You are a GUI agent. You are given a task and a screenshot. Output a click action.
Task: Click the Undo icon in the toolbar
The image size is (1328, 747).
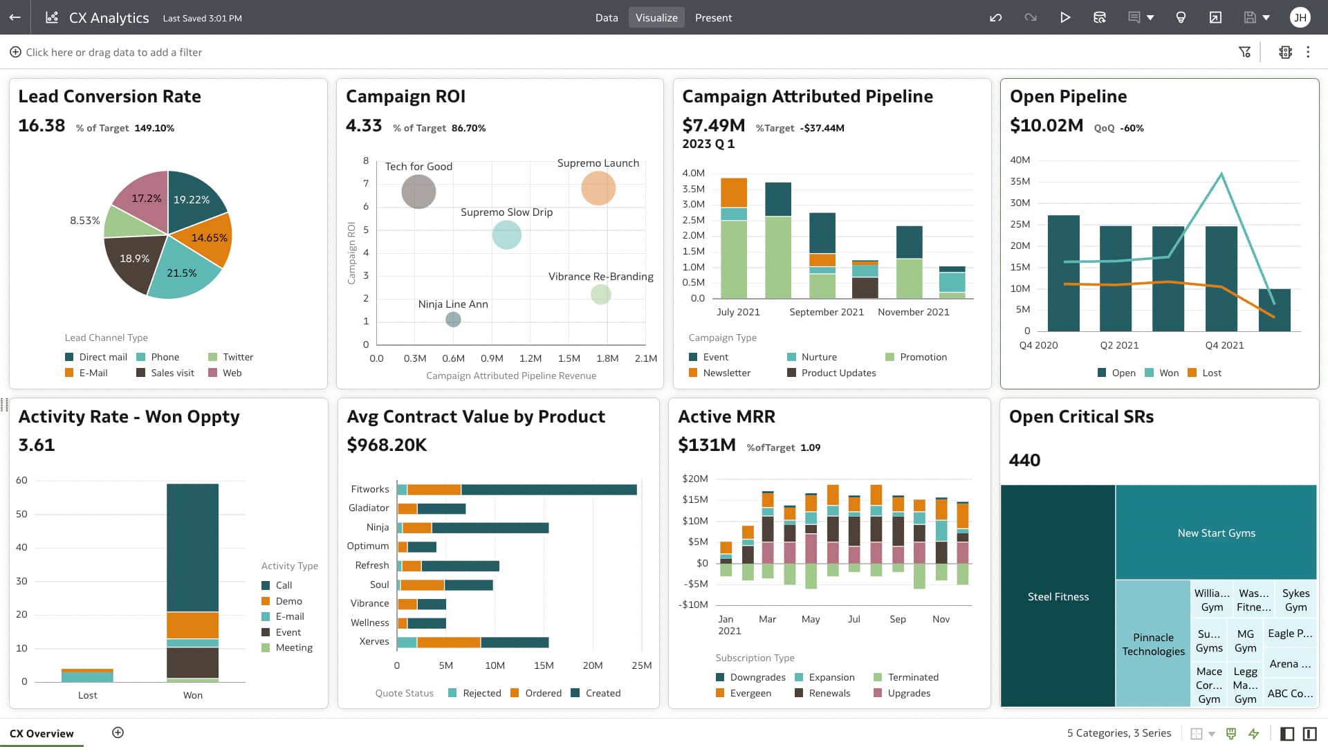[996, 17]
